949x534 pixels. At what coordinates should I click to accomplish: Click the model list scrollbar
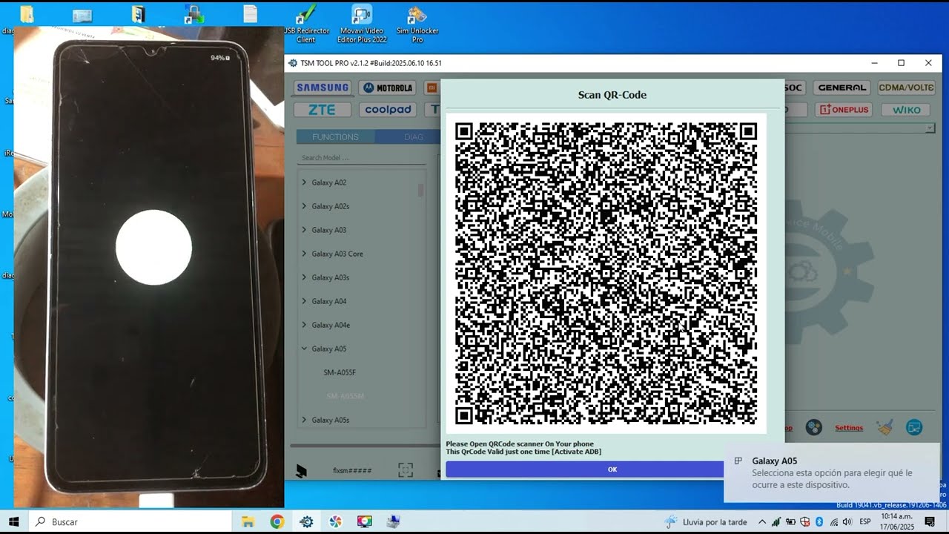click(x=421, y=190)
